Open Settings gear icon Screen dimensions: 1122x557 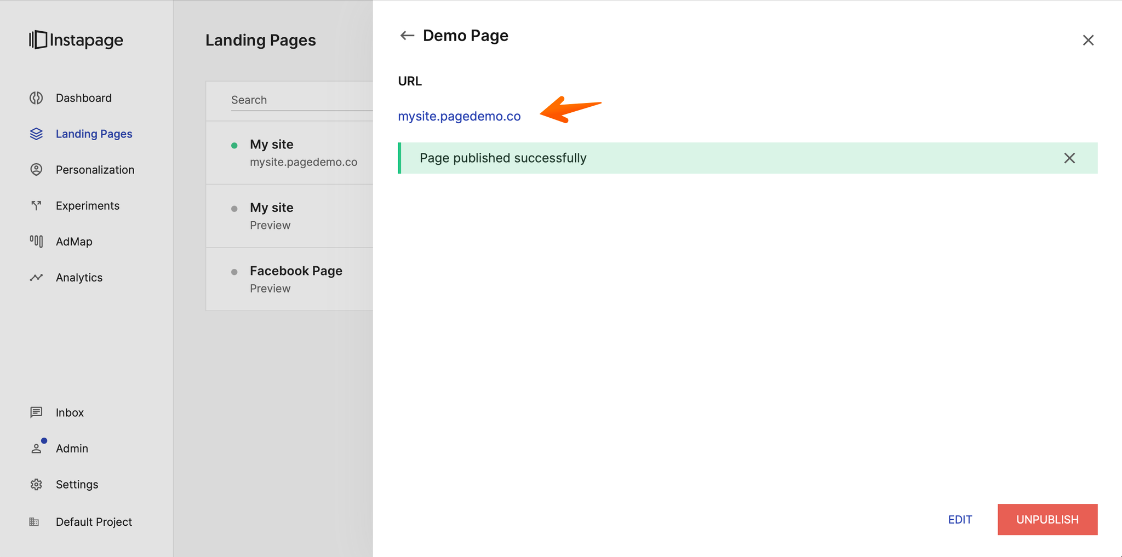pos(36,485)
